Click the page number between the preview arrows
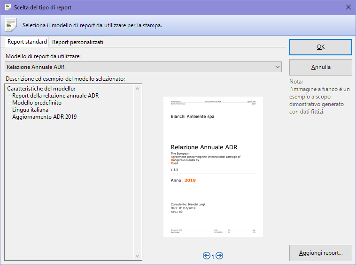The height and width of the screenshot is (265, 356). pos(213,256)
